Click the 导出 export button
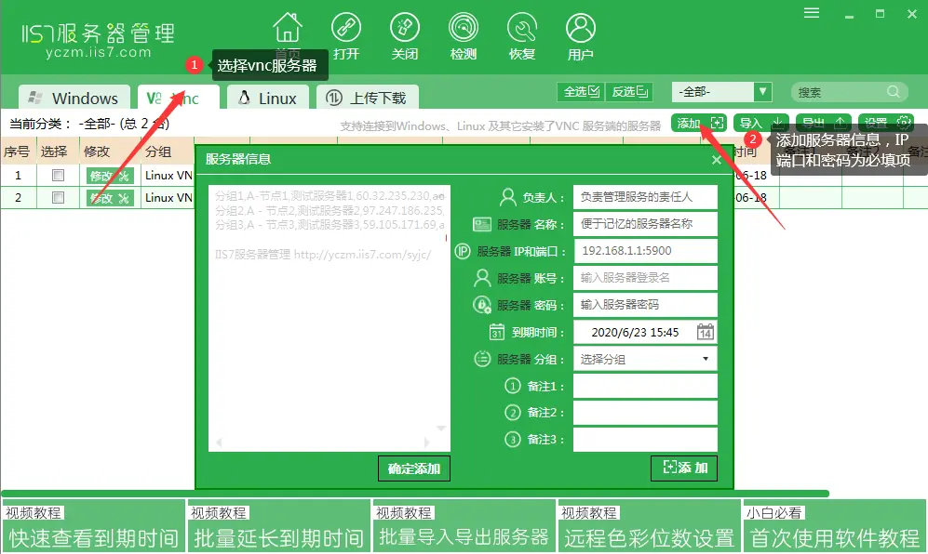The width and height of the screenshot is (928, 554). [x=823, y=123]
